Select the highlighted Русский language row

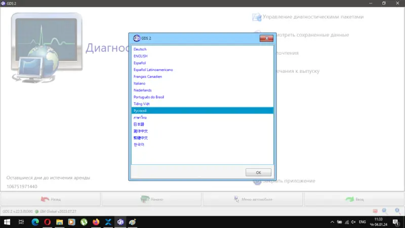[202, 110]
